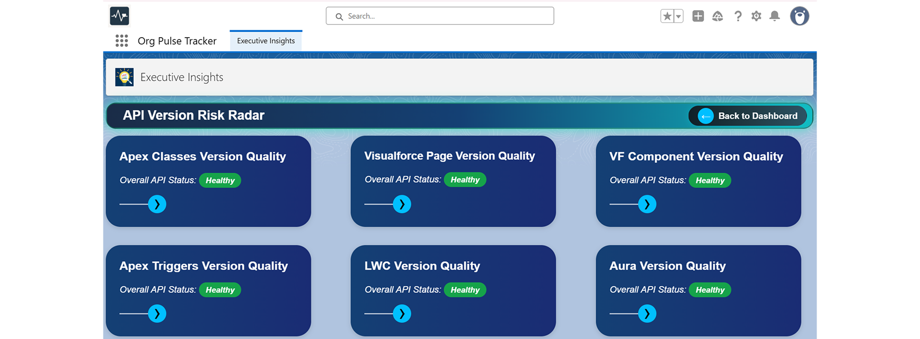920x339 pixels.
Task: Open the App Launcher dots grid
Action: [122, 41]
